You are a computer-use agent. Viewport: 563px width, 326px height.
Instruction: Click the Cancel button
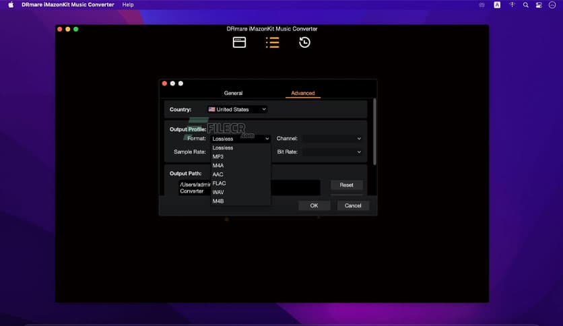(x=353, y=205)
